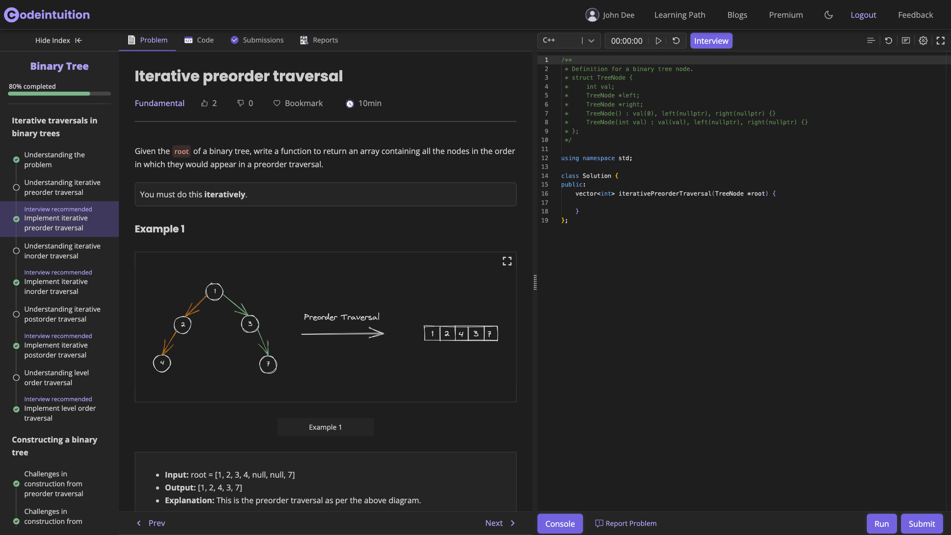This screenshot has width=951, height=535.
Task: Open the C++ language dropdown
Action: (x=569, y=40)
